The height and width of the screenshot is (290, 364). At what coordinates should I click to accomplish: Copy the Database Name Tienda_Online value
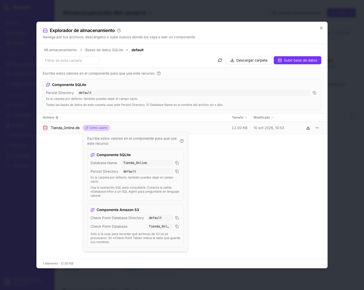(177, 163)
